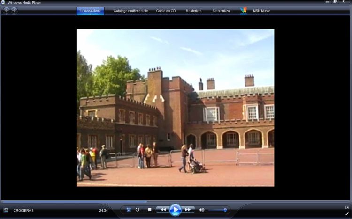
Task: Stop the video playback
Action: coord(150,210)
